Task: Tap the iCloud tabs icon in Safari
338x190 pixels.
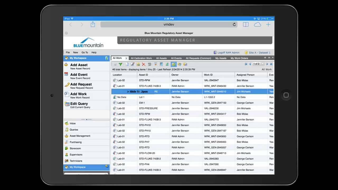Action: coord(257,24)
